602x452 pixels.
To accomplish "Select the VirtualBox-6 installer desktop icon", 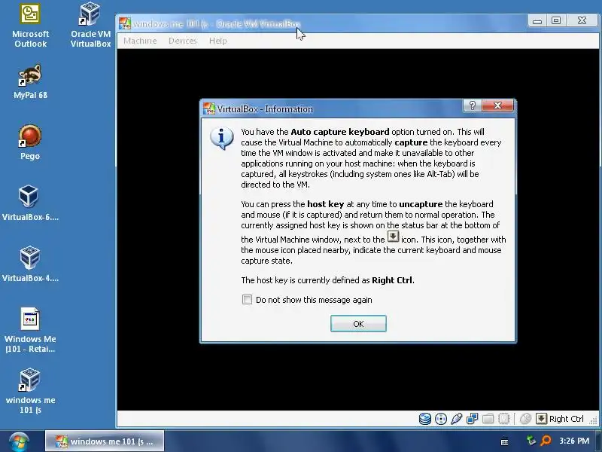I will pyautogui.click(x=30, y=203).
